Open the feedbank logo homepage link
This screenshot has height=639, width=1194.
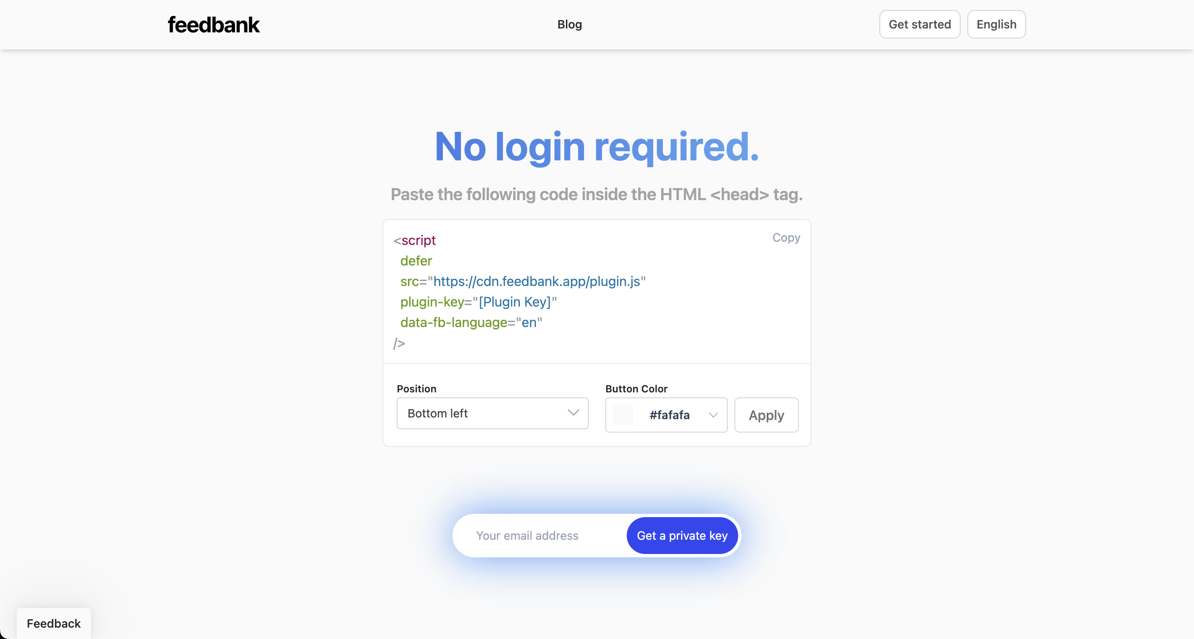click(x=214, y=25)
